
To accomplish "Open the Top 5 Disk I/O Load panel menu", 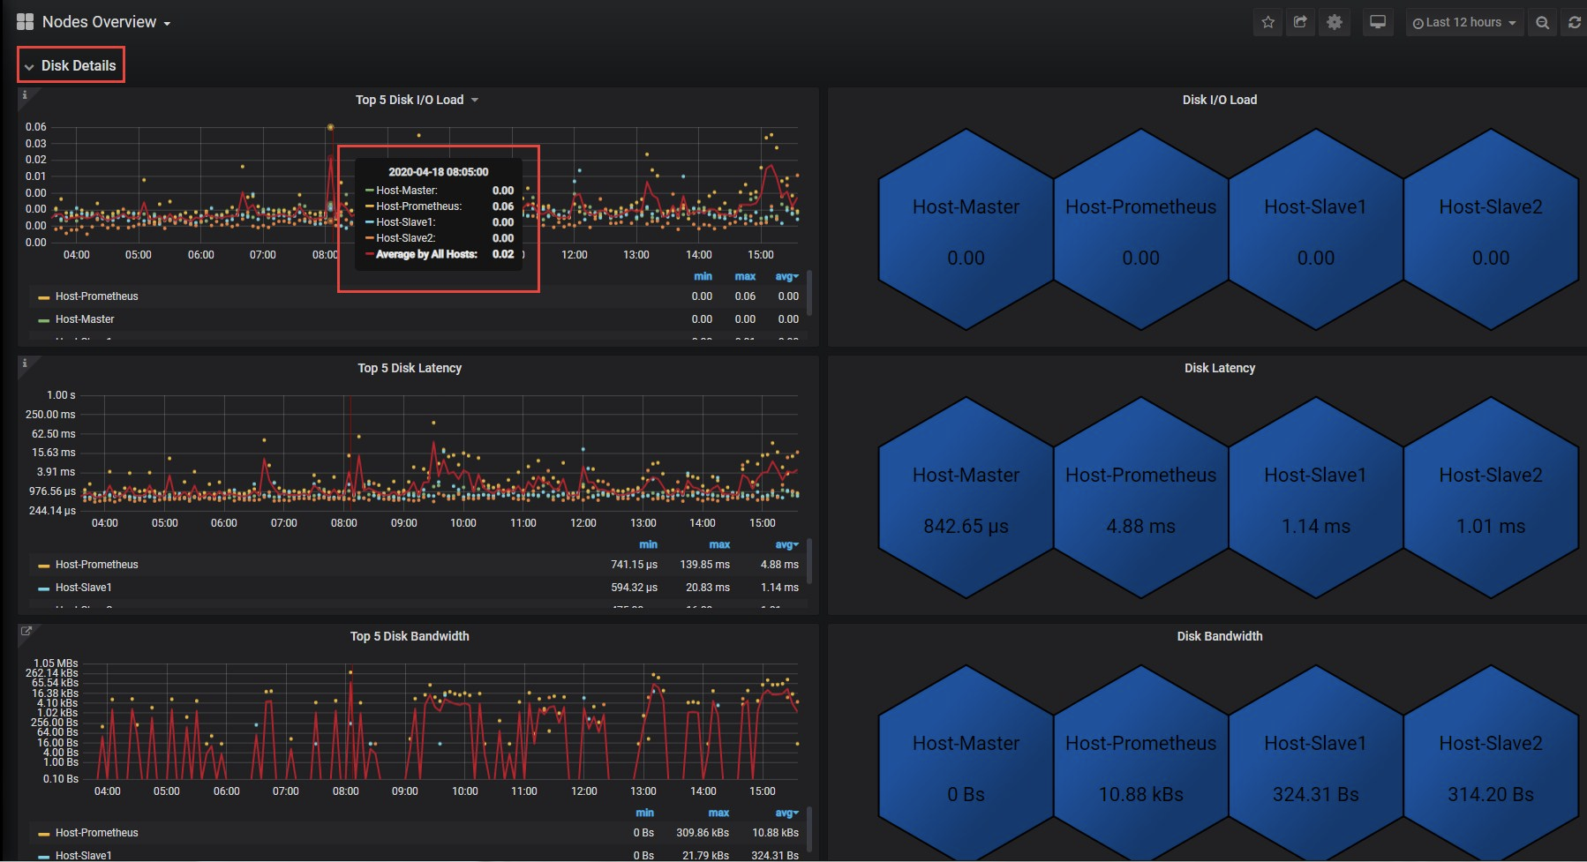I will pyautogui.click(x=417, y=100).
